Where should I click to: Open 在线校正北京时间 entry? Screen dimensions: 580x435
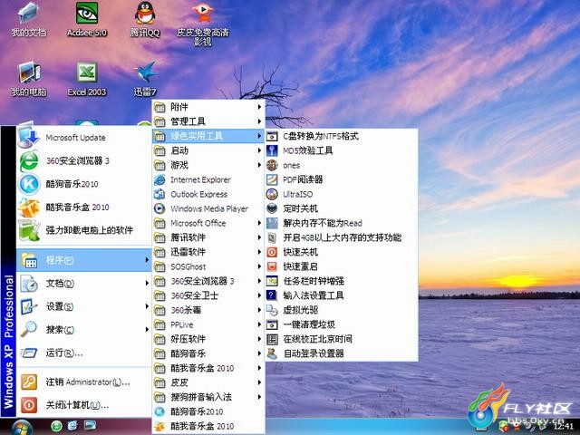click(x=342, y=339)
